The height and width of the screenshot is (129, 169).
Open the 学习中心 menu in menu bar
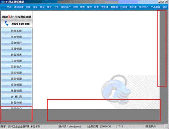[x=144, y=7]
